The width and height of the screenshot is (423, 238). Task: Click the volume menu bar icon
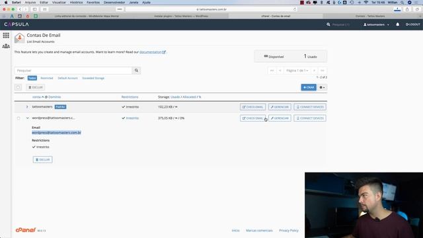tap(359, 3)
